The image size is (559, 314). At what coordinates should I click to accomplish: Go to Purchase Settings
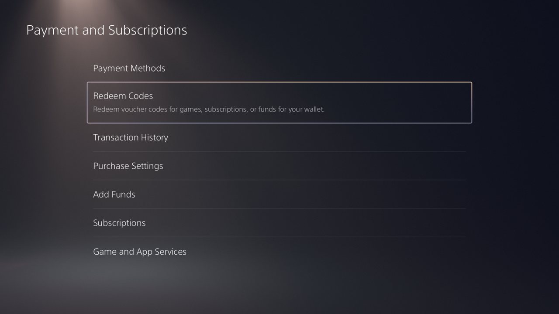point(128,166)
